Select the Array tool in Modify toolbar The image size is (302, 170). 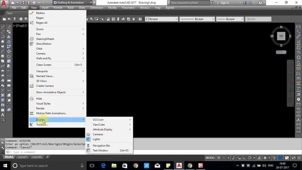pyautogui.click(x=9, y=46)
